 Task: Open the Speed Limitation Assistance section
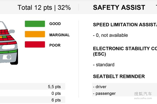coord(125,25)
